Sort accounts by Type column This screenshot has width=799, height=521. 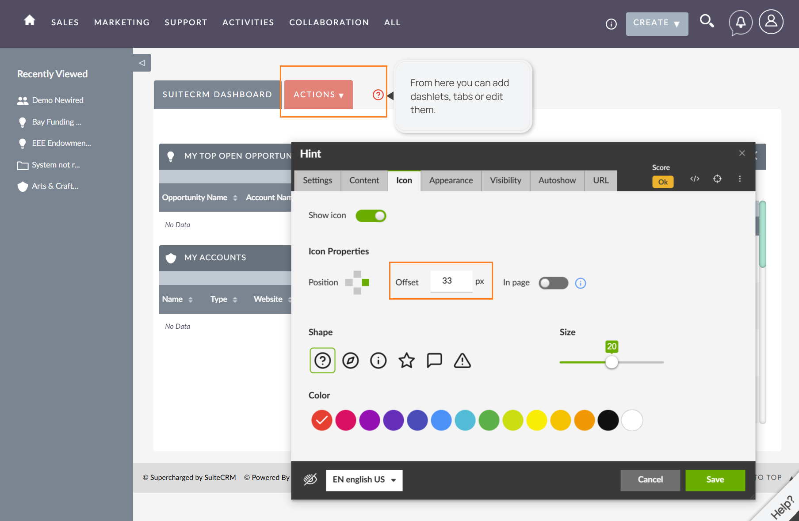(224, 299)
